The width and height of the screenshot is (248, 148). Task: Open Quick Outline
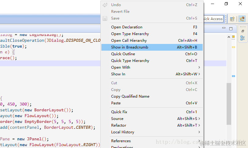pyautogui.click(x=152, y=54)
